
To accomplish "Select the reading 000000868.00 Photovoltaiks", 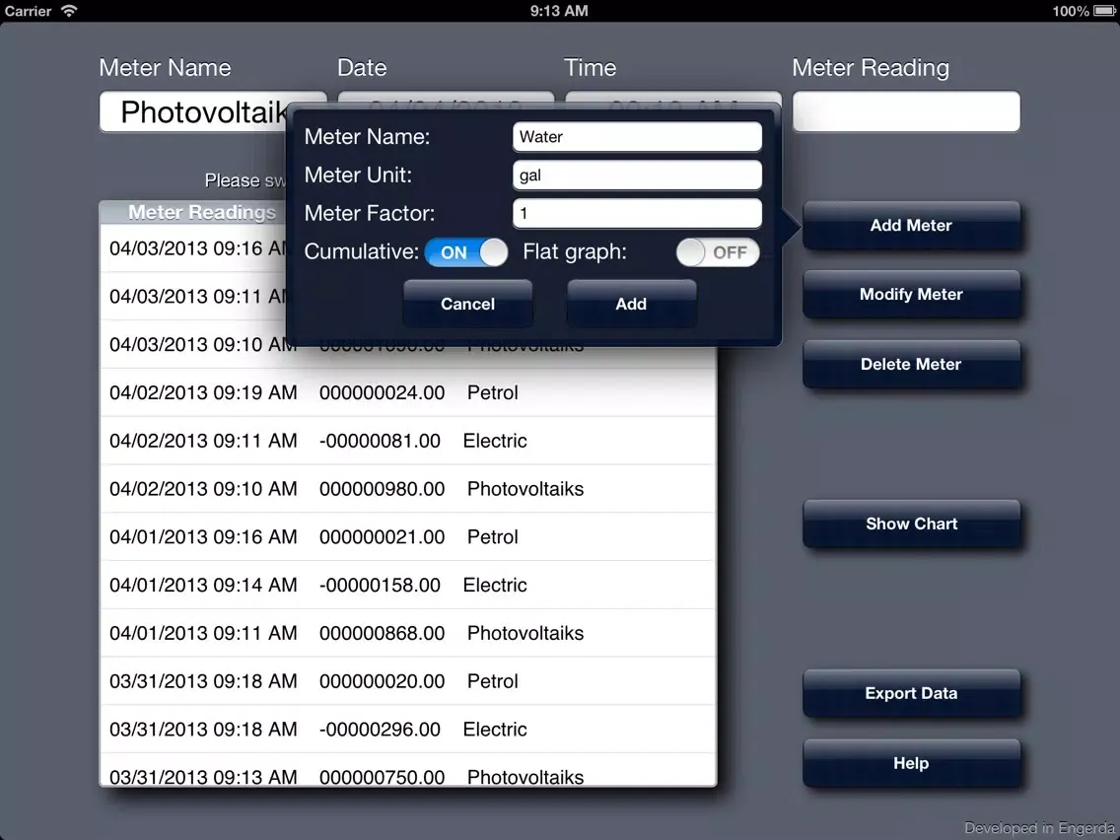I will click(408, 633).
